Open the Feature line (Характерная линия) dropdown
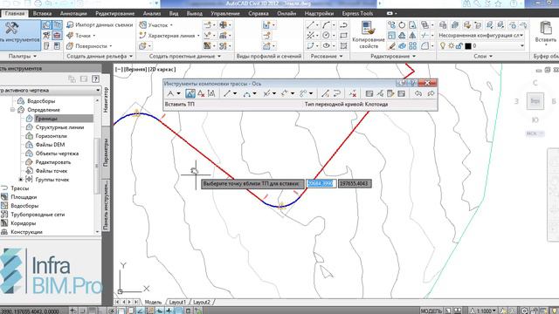Screen dimensions: 559x314 click(169, 36)
